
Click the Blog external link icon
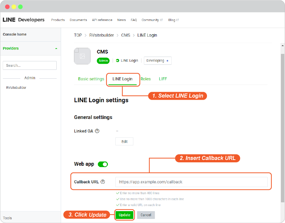click(177, 20)
